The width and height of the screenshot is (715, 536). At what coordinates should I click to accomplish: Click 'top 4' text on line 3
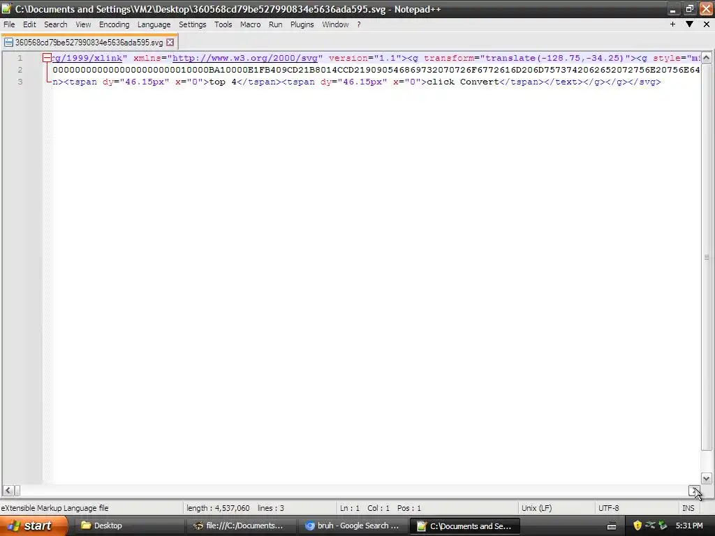223,82
